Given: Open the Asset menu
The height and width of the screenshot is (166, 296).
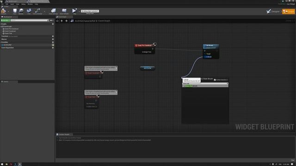Looking at the screenshot, I should (12, 4).
